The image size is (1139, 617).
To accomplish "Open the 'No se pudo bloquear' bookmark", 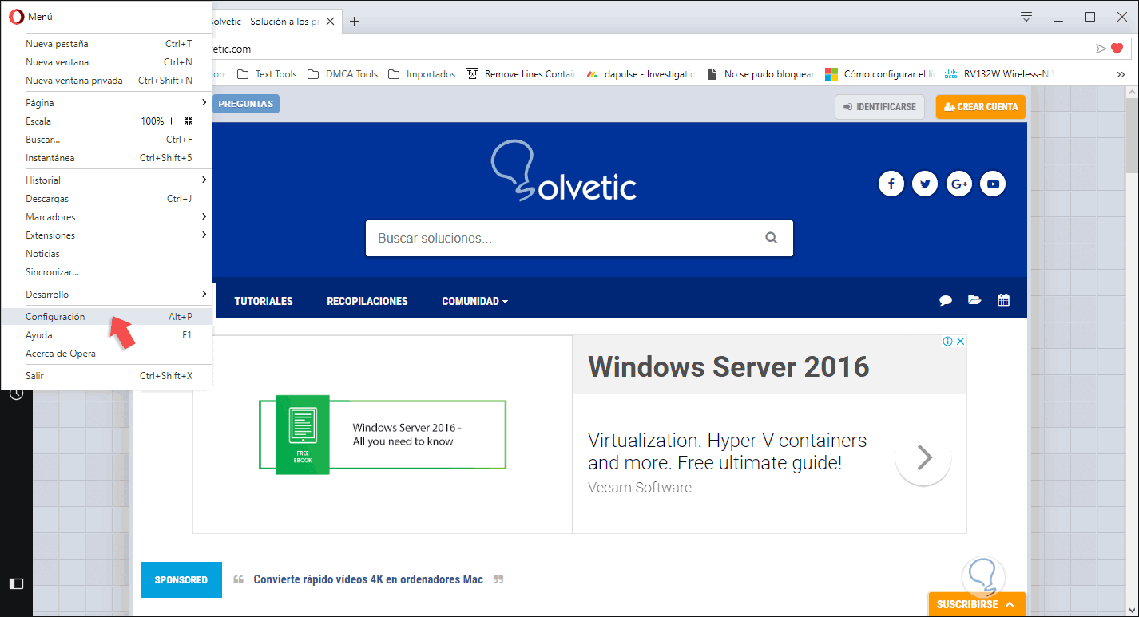I will [760, 74].
